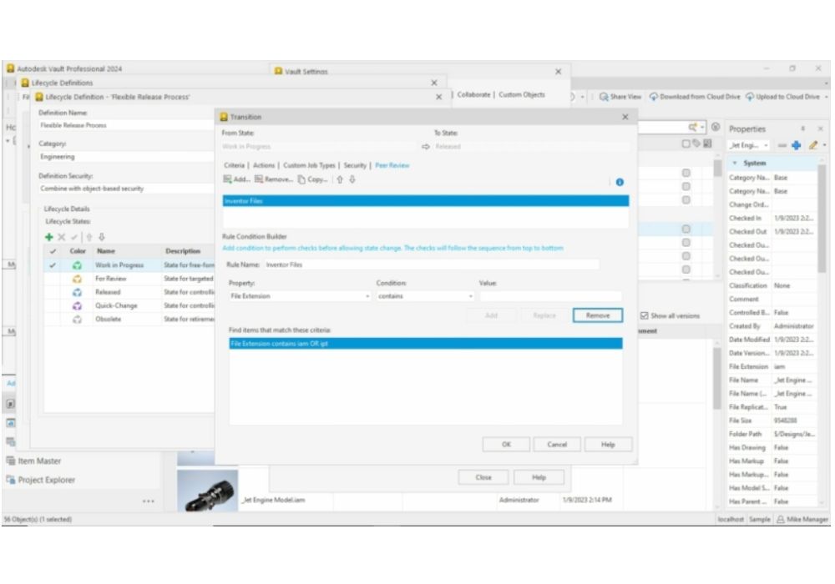Click the green Work in Progress color icon
The height and width of the screenshot is (584, 835).
pos(77,265)
